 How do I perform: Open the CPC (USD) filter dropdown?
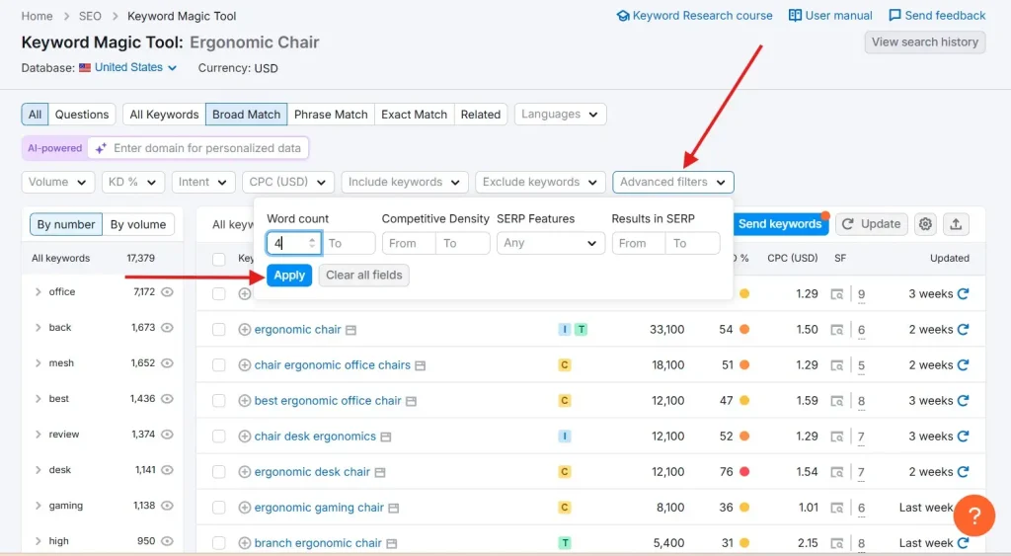click(x=287, y=182)
